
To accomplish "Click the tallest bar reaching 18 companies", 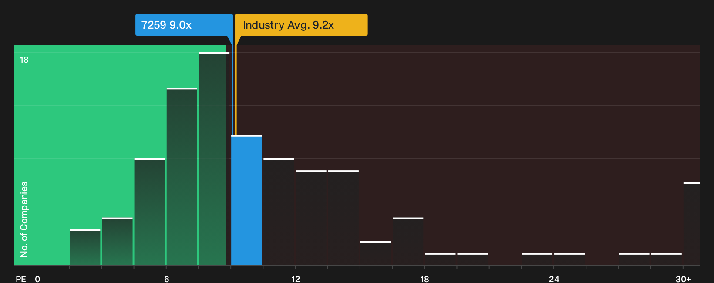I will coord(214,158).
